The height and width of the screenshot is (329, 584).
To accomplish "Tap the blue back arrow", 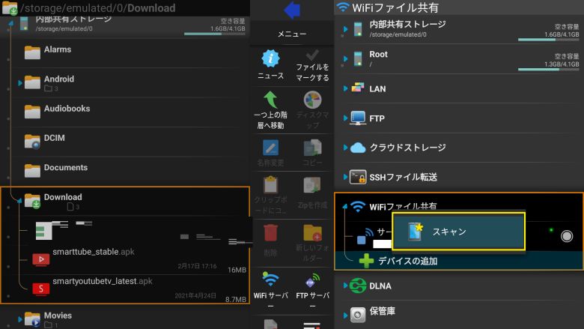I will (292, 9).
